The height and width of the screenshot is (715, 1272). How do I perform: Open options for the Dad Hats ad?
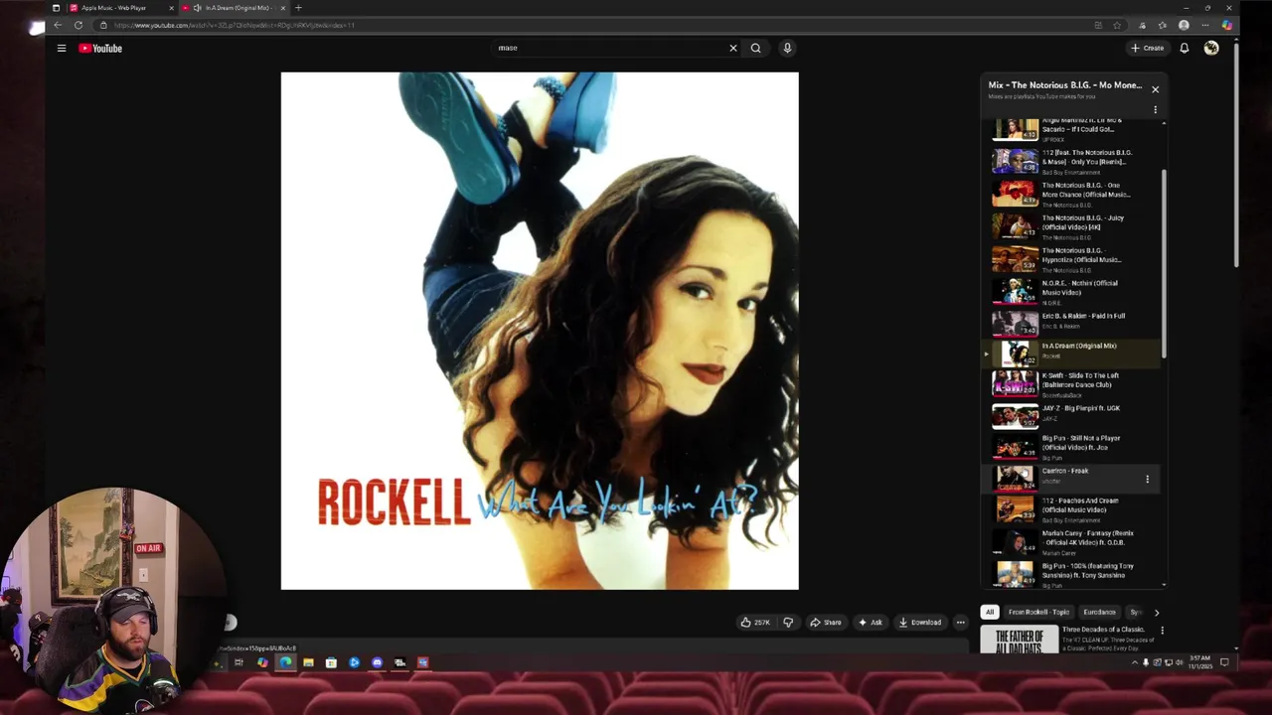(1162, 631)
